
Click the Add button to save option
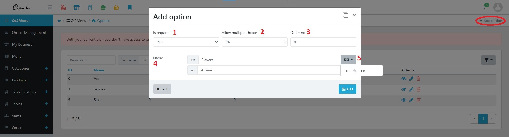tap(347, 89)
